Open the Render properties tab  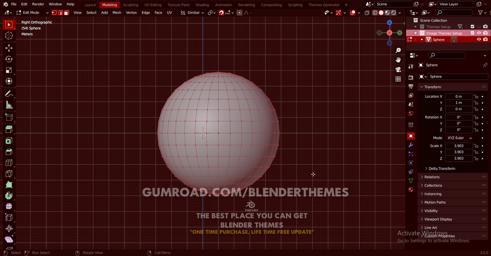click(x=411, y=77)
